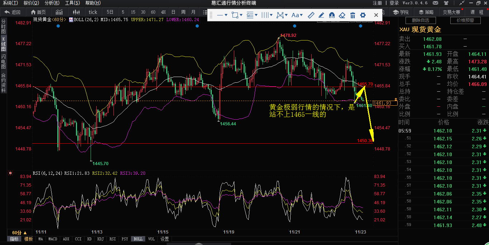This screenshot has width=489, height=245.
Task: Select the VOL indicator tab
Action: click(x=151, y=239)
